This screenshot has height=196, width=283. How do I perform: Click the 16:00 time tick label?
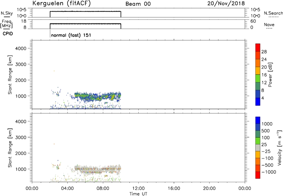pyautogui.click(x=174, y=189)
